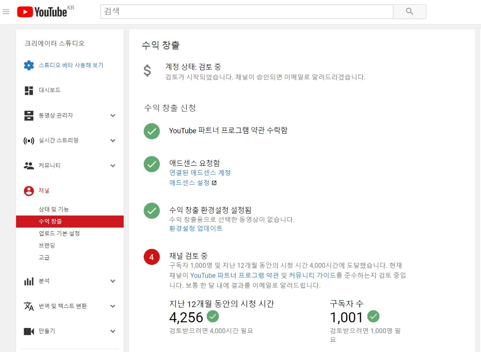Click the 분석 bar chart icon
This screenshot has height=352, width=481.
[x=29, y=281]
